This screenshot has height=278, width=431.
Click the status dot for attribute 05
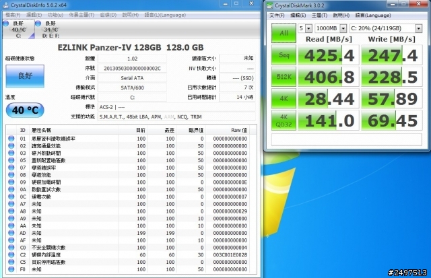pos(11,160)
